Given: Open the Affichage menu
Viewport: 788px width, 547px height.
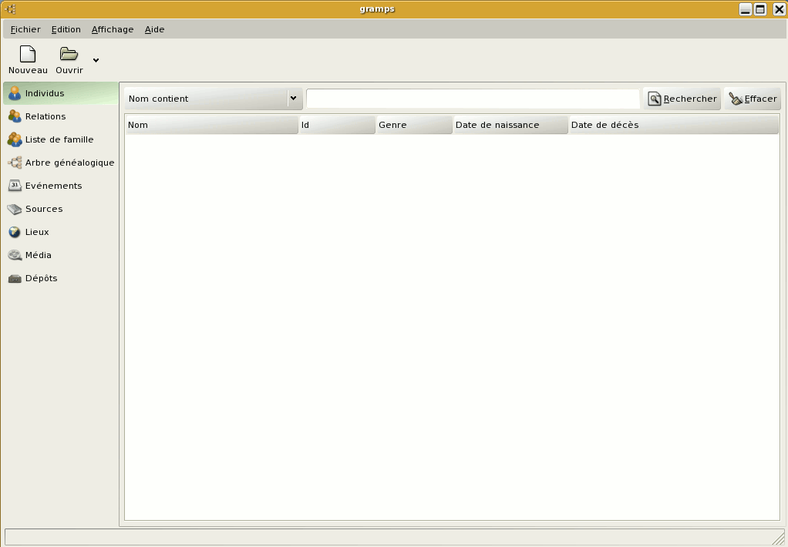Looking at the screenshot, I should pyautogui.click(x=113, y=29).
